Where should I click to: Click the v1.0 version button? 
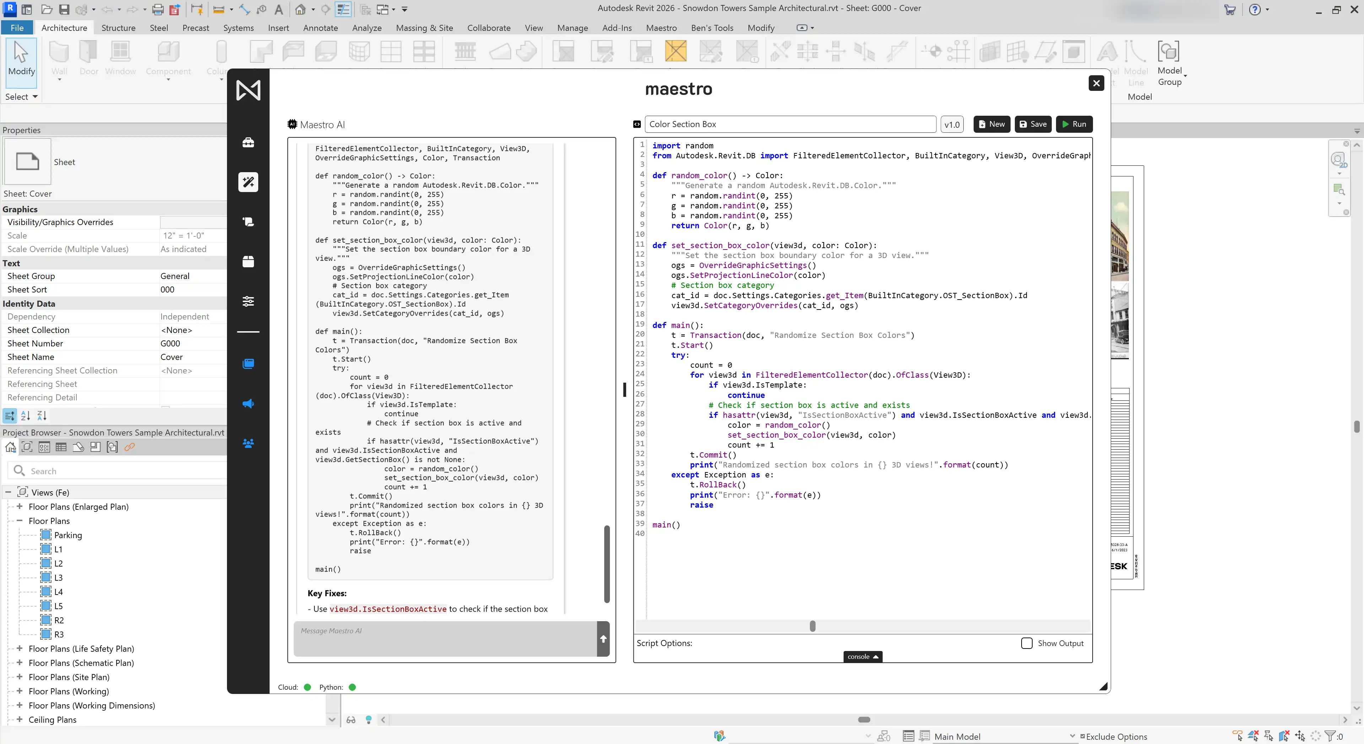(952, 124)
